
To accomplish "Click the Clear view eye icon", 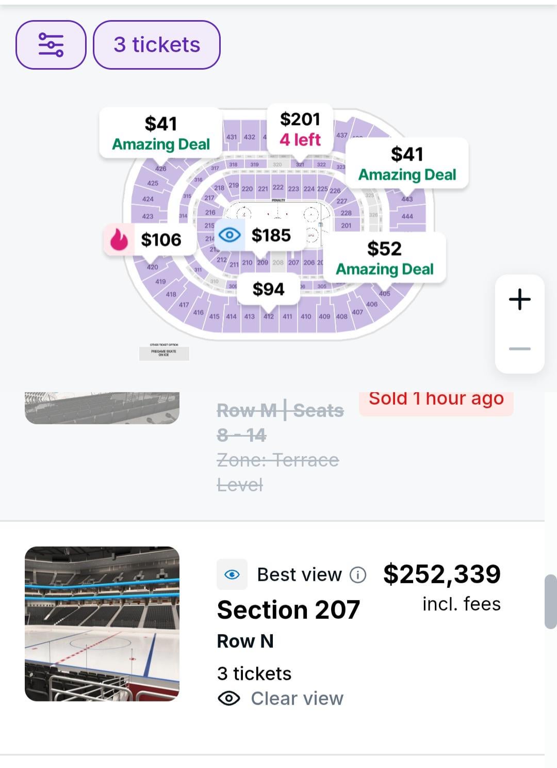I will click(229, 698).
